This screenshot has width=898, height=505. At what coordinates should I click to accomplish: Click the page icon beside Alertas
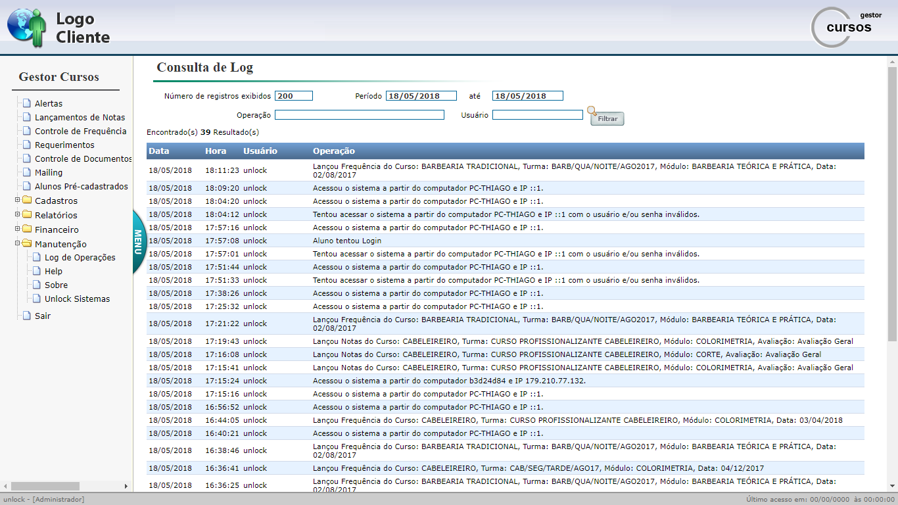(x=26, y=103)
